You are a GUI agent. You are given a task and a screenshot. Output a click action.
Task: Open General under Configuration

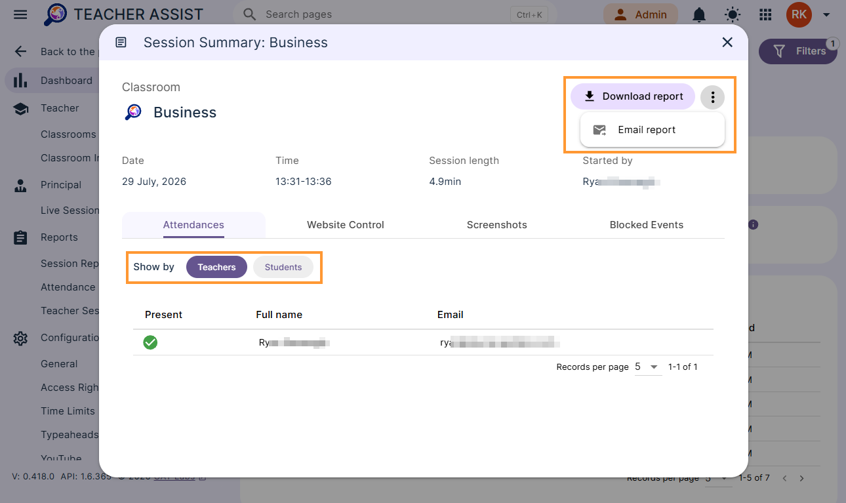[59, 364]
